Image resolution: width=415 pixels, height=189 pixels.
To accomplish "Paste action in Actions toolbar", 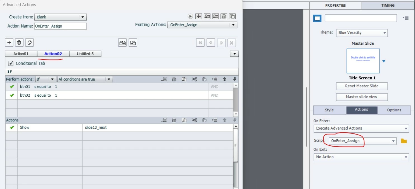I will pyautogui.click(x=204, y=120).
